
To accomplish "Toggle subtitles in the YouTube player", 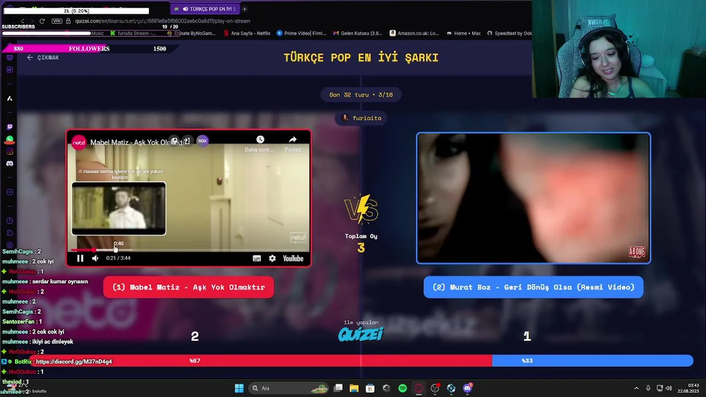I will [256, 258].
